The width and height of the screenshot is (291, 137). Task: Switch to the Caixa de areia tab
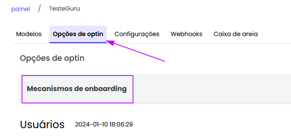[x=236, y=34]
